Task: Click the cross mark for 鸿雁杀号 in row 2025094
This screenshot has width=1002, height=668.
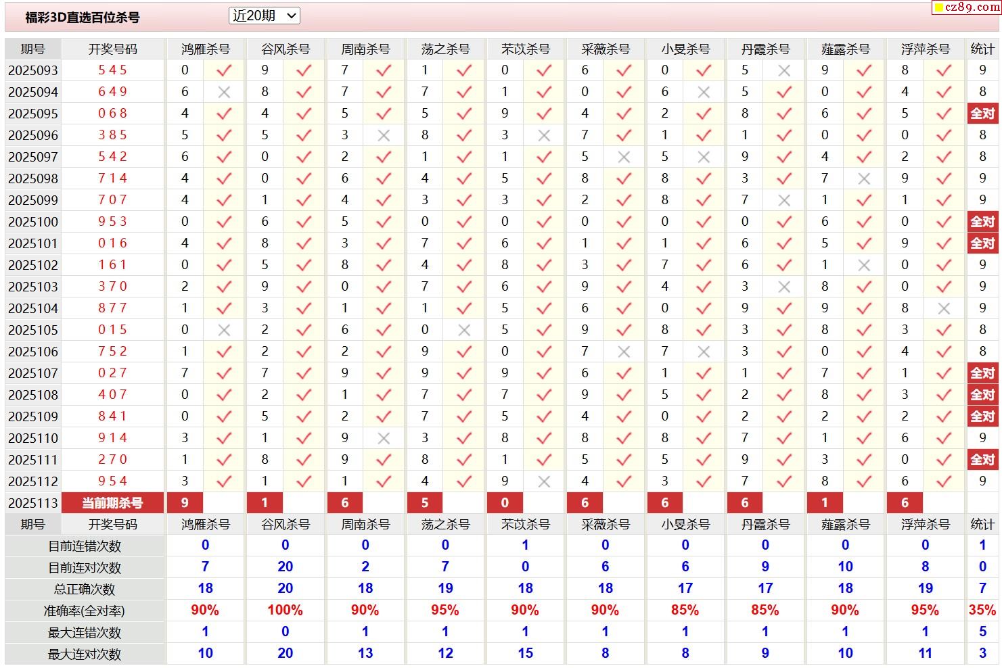Action: [x=224, y=92]
